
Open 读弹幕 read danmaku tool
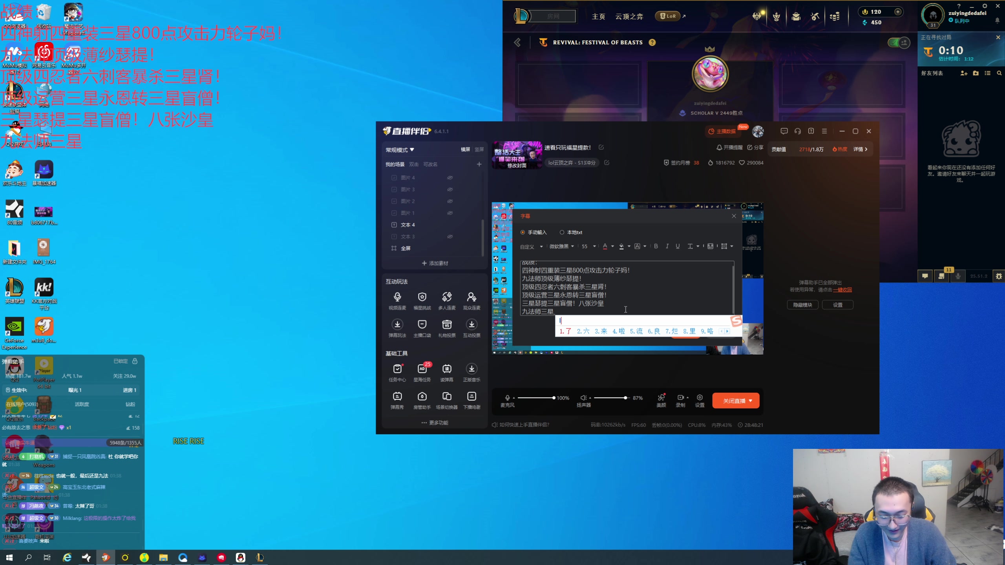click(447, 372)
